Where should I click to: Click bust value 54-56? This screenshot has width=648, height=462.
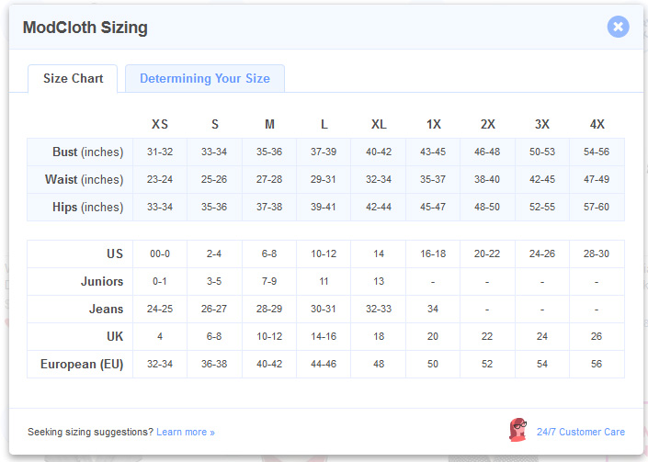tap(597, 152)
